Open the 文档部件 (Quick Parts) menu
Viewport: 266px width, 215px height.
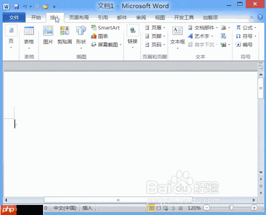(203, 28)
